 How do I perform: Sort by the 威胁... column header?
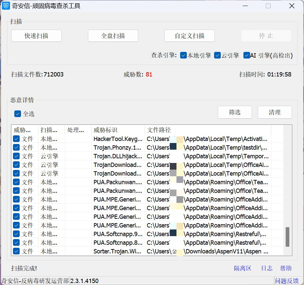click(x=25, y=130)
